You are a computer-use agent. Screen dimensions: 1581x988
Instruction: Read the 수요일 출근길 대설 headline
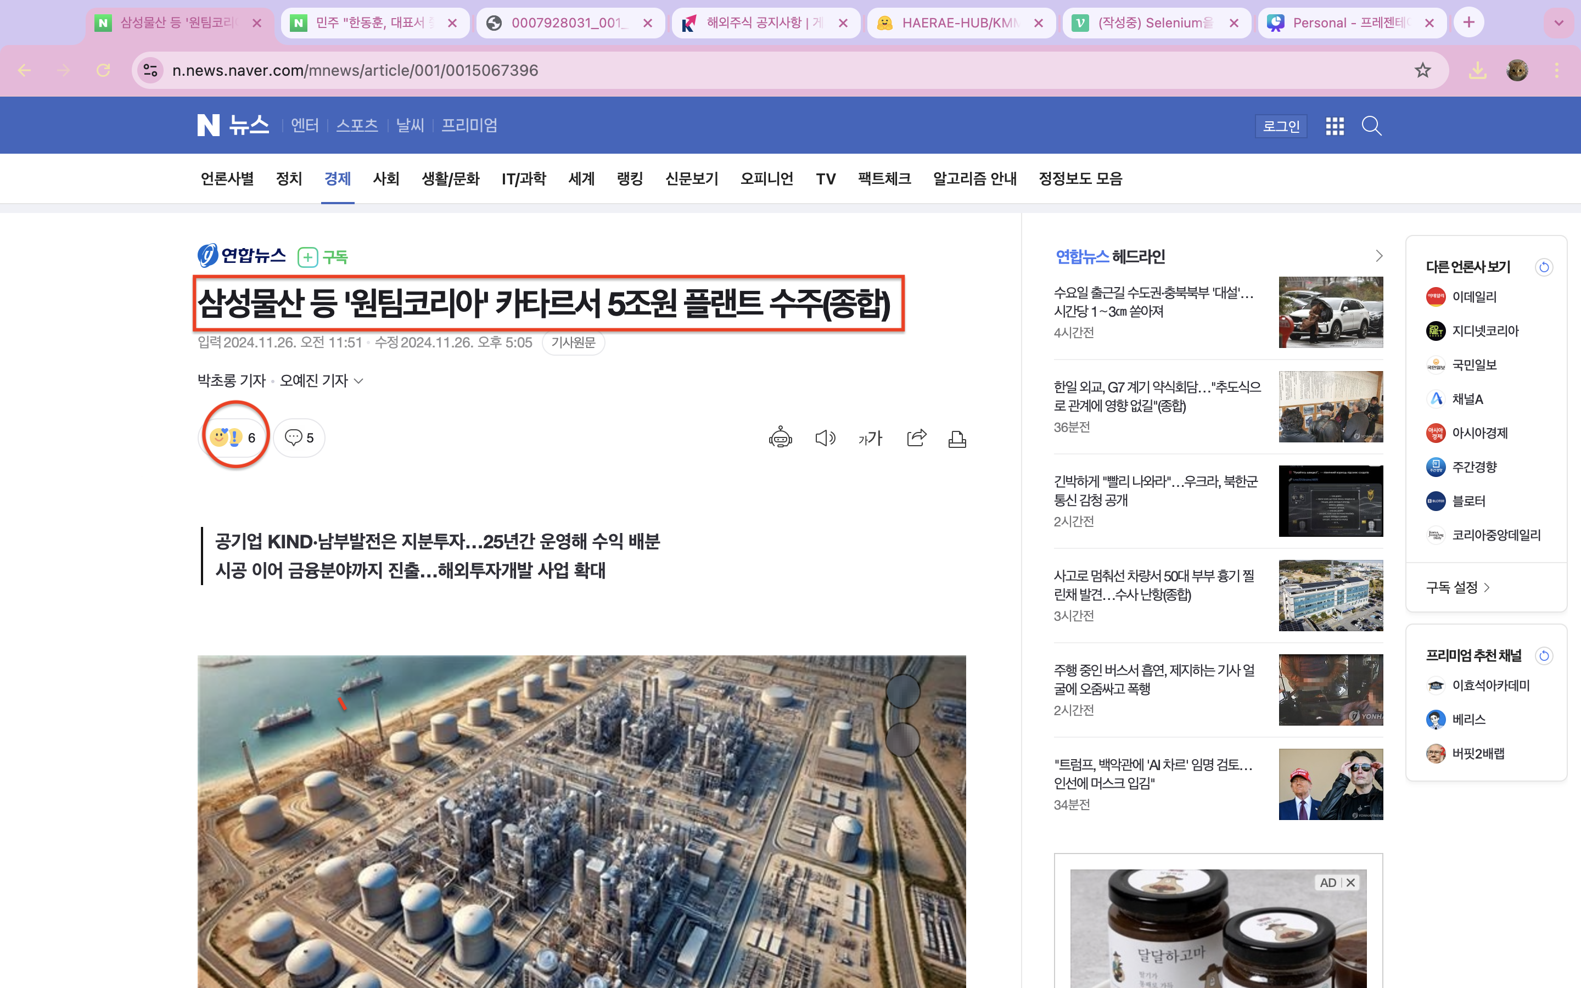[1154, 302]
